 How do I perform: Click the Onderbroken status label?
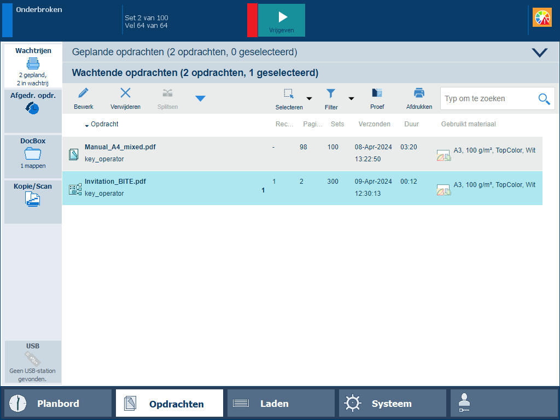click(x=39, y=10)
